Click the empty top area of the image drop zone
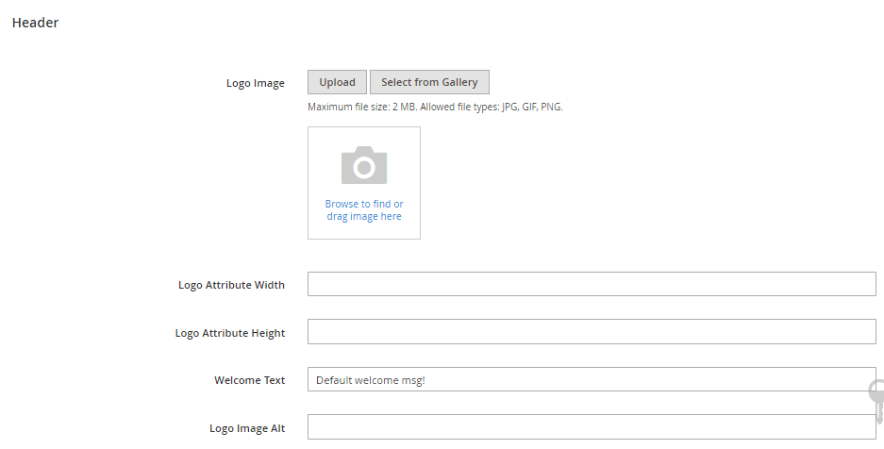The width and height of the screenshot is (884, 449). (364, 135)
